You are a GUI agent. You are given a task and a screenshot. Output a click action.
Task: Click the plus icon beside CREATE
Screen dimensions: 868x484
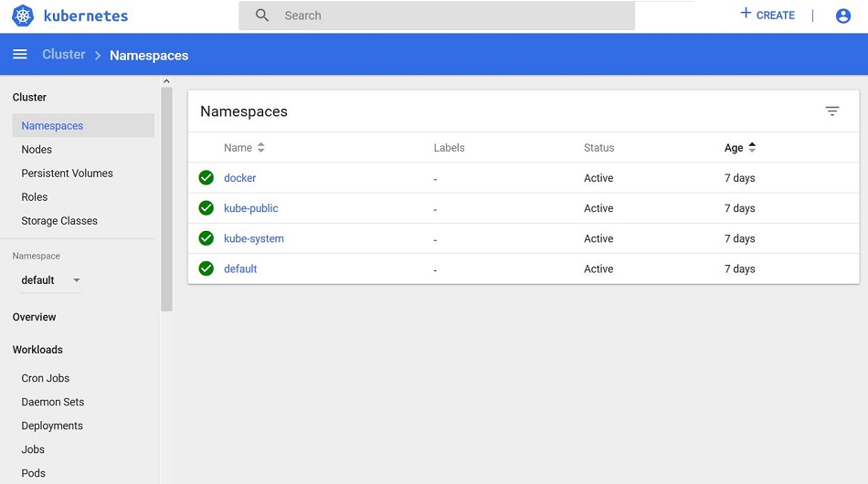pos(746,14)
